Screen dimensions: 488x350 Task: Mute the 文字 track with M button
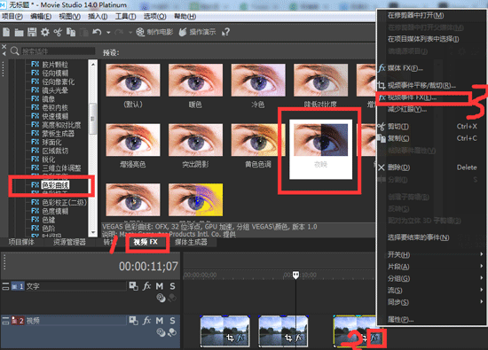[160, 286]
